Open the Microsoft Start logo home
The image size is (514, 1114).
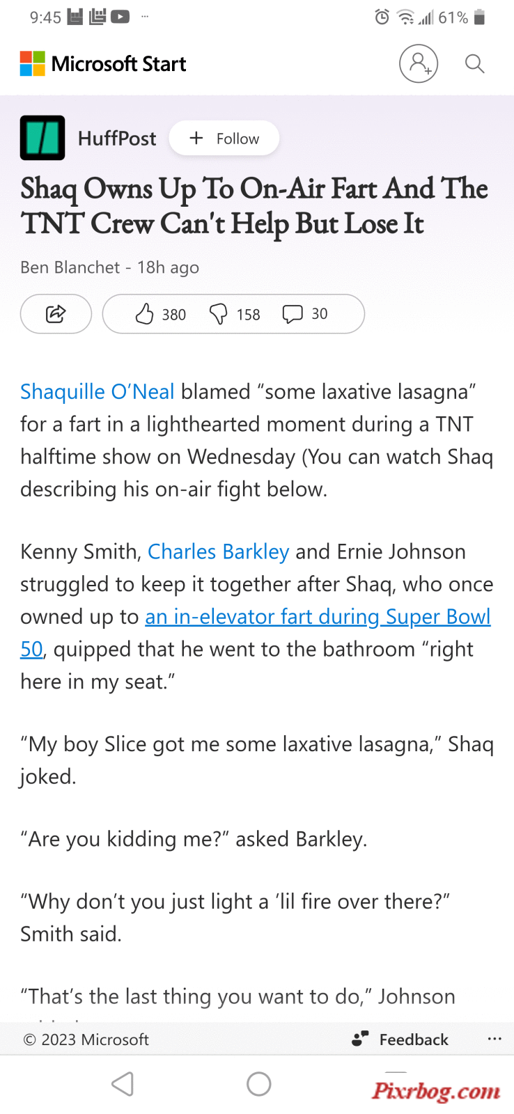103,63
